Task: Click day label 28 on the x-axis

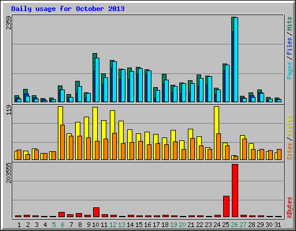Action: click(x=251, y=225)
